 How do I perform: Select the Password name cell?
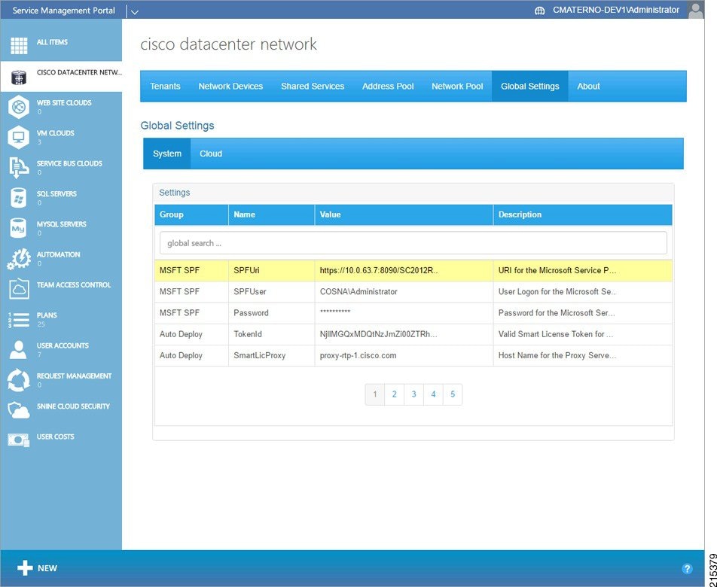coord(272,313)
